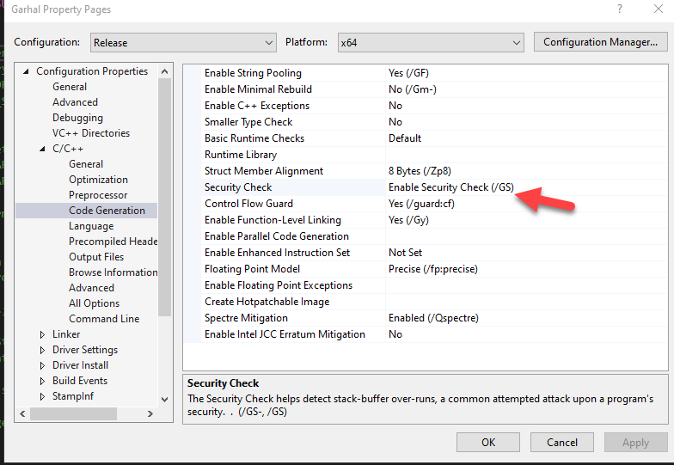674x465 pixels.
Task: Select Enable Function-Level Linking property
Action: [x=273, y=220]
